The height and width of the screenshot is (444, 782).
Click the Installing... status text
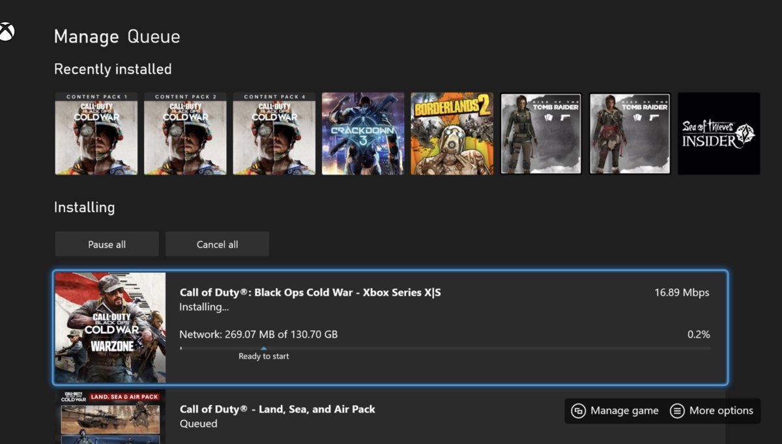[204, 307]
